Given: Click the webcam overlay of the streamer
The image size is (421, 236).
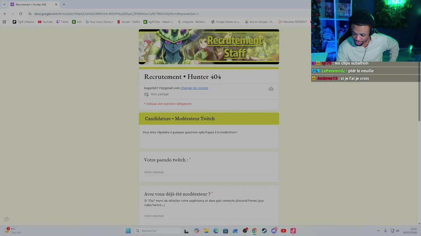Looking at the screenshot, I should (x=366, y=31).
